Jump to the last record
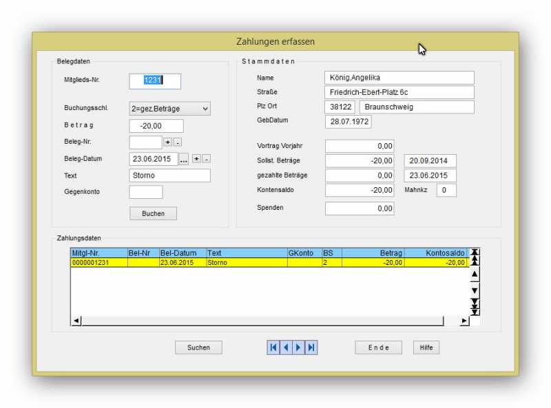The image size is (551, 408). tap(311, 347)
